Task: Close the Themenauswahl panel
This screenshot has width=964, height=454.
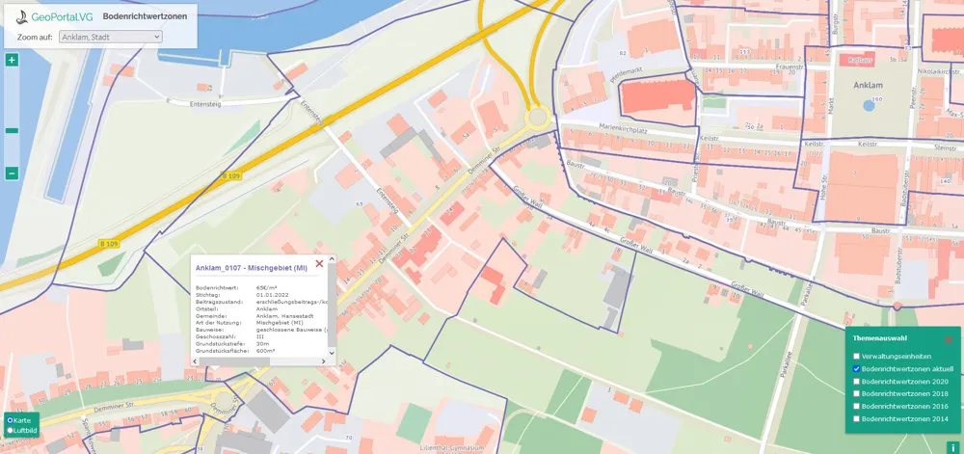Action: (x=948, y=339)
